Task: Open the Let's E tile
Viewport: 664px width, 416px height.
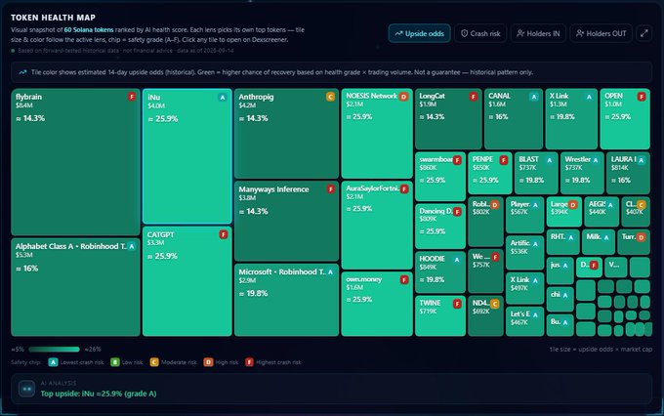Action: coord(524,321)
